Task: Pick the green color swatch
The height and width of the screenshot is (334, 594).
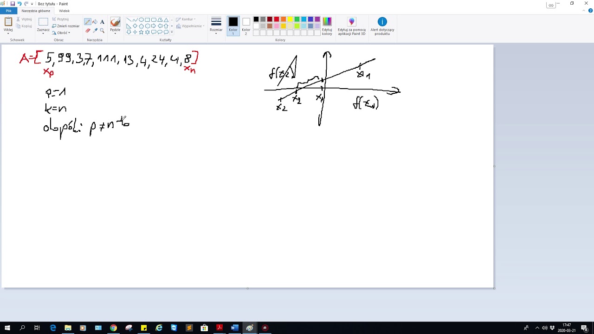Action: [x=297, y=19]
